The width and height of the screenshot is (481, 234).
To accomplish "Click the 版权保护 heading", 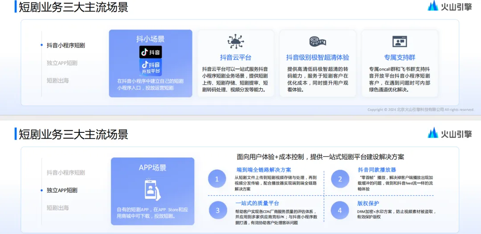I will [368, 203].
